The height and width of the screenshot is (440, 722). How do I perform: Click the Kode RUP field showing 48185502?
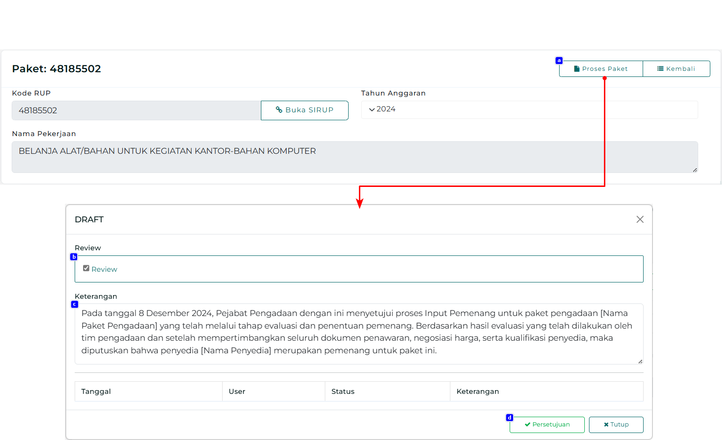[x=136, y=110]
